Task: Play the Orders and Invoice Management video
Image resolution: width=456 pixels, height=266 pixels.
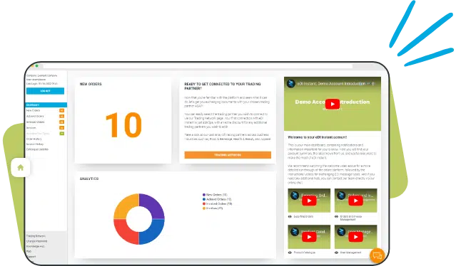Action: 355,201
